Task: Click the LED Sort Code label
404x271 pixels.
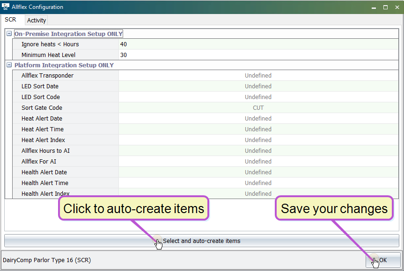Action: (x=41, y=97)
